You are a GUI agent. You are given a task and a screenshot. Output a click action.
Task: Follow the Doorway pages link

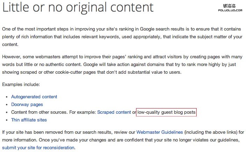tap(27, 105)
